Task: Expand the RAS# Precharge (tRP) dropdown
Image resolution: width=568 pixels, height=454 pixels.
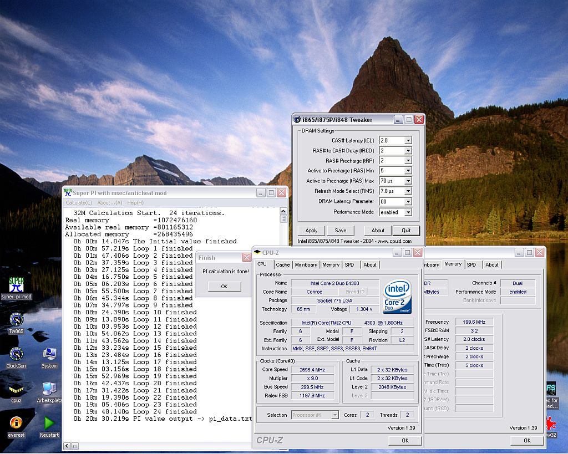Action: [x=408, y=160]
